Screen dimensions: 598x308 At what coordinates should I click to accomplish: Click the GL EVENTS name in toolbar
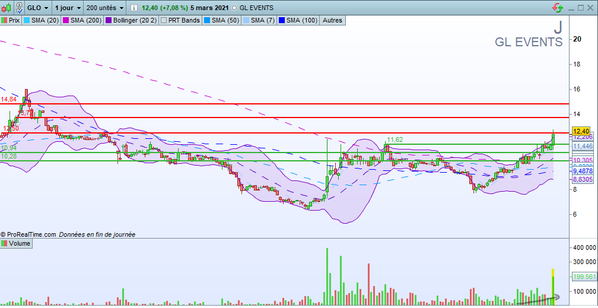(256, 8)
